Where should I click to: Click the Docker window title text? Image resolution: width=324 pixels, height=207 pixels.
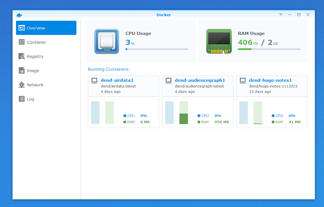(x=164, y=15)
